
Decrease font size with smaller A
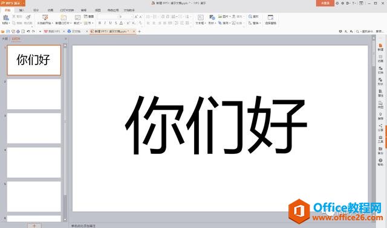point(141,17)
